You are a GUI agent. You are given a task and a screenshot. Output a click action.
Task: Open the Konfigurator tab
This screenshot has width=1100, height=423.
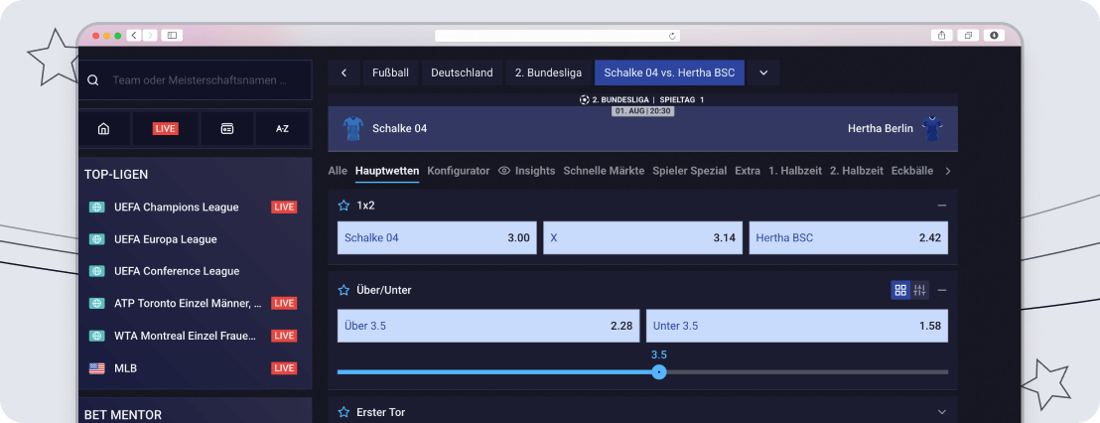click(x=458, y=171)
